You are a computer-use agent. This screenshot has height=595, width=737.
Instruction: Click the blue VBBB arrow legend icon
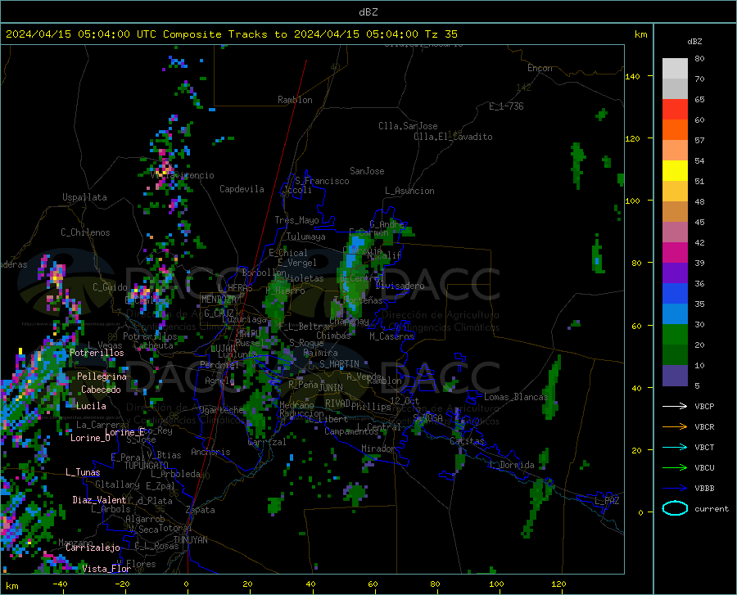(675, 488)
